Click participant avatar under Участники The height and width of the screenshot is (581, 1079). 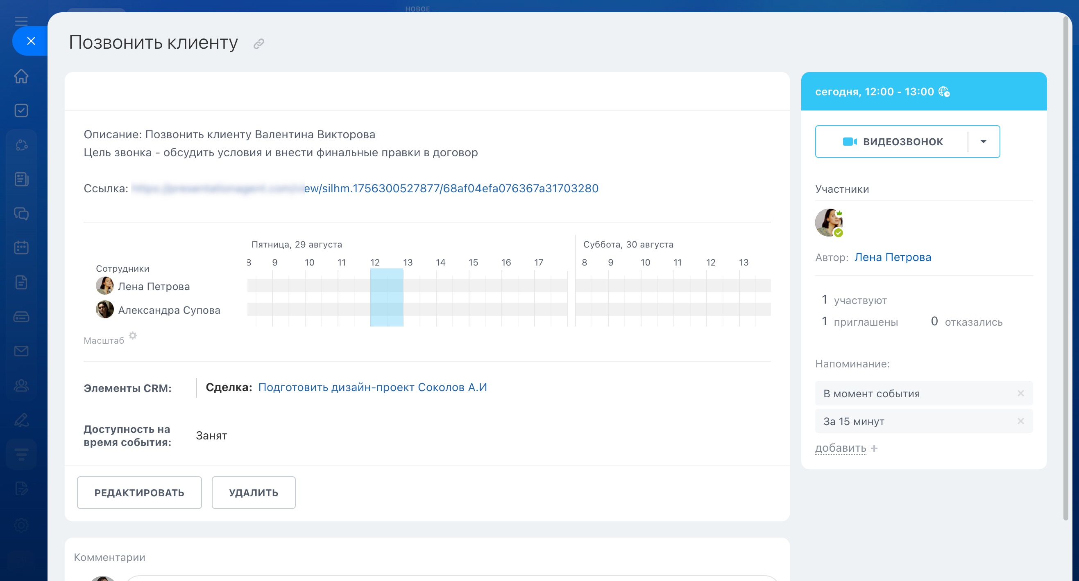(829, 223)
